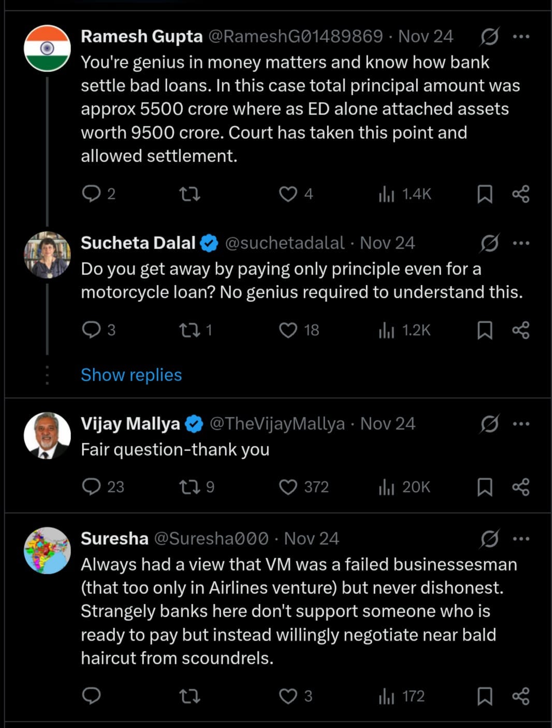Expand hidden replies with Show replies
The width and height of the screenshot is (552, 728).
132,375
